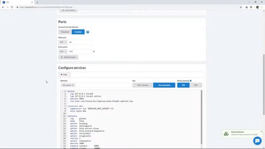Click the 'maxconn 4096' line
The height and width of the screenshot is (149, 265).
click(77, 99)
